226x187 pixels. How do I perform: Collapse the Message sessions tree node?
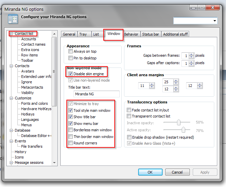[x=11, y=162]
